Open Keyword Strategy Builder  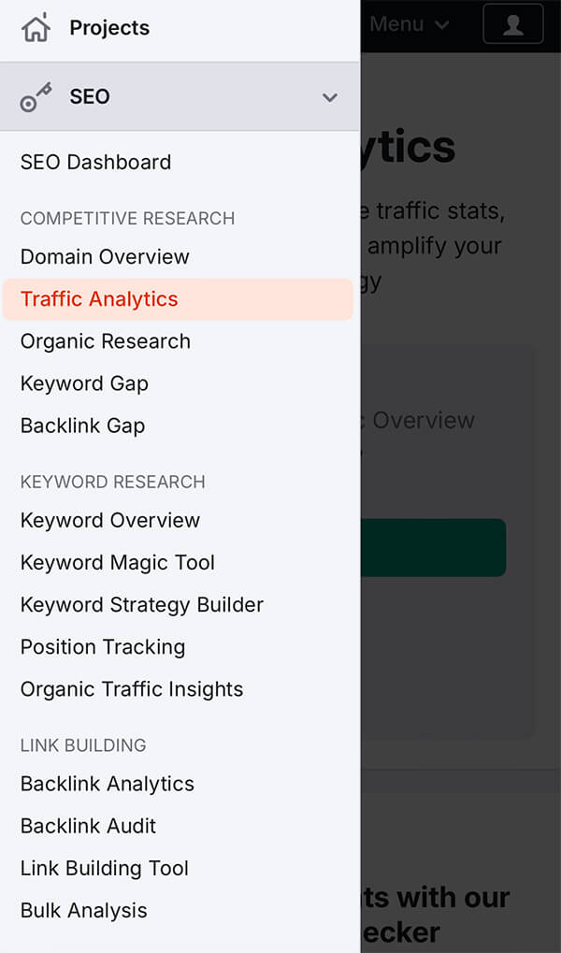pos(142,604)
